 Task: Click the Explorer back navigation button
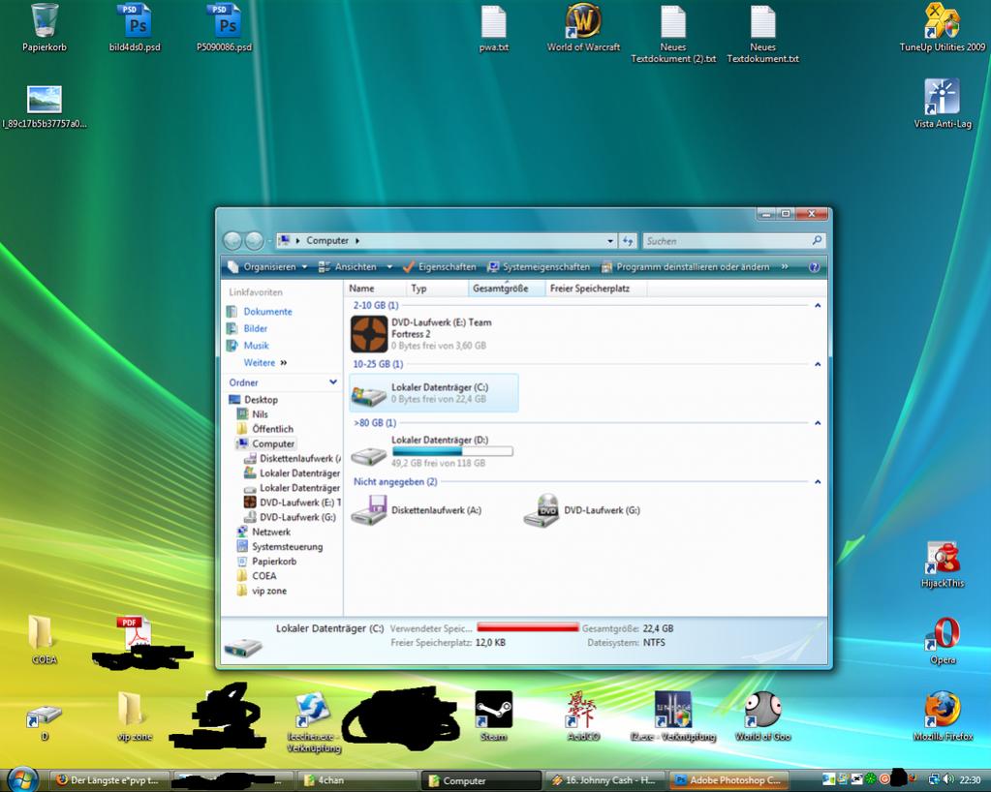pyautogui.click(x=232, y=241)
